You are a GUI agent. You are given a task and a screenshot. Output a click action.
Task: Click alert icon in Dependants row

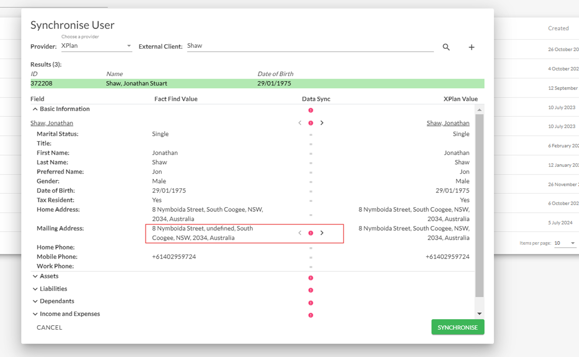coord(311,303)
